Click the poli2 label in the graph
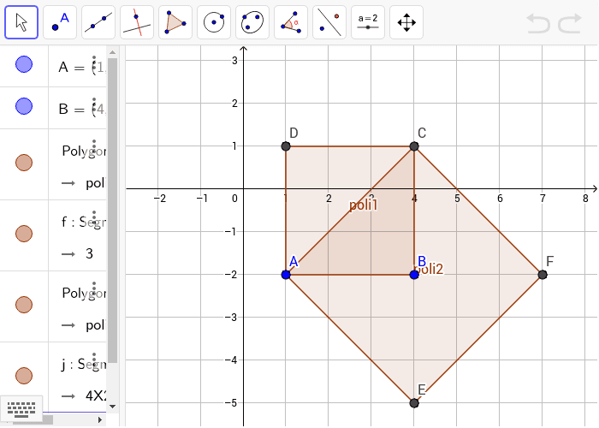The width and height of the screenshot is (599, 428). pyautogui.click(x=430, y=269)
